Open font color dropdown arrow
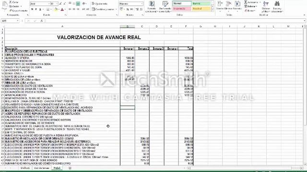Image resolution: width=307 pixels, height=172 pixels. point(65,10)
